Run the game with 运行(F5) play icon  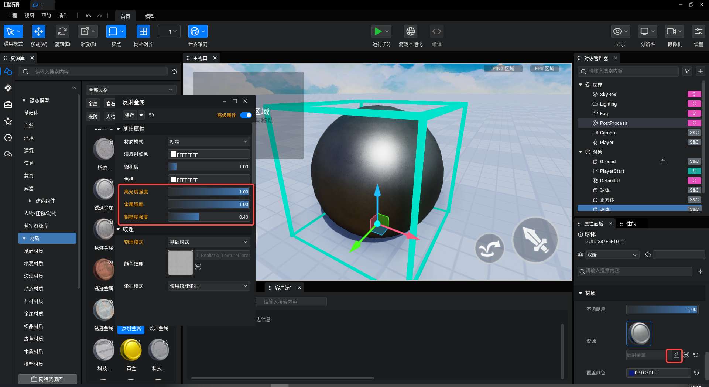click(378, 32)
